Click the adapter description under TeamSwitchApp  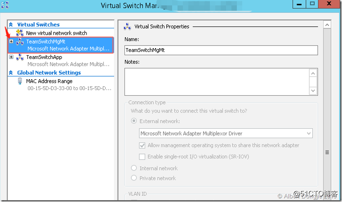[x=68, y=64]
